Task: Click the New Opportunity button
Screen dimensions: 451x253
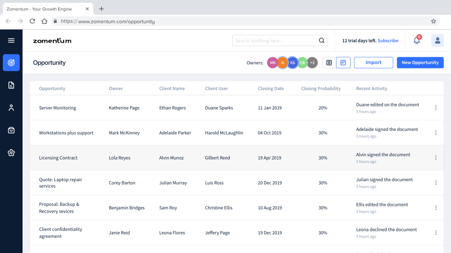Action: point(420,62)
